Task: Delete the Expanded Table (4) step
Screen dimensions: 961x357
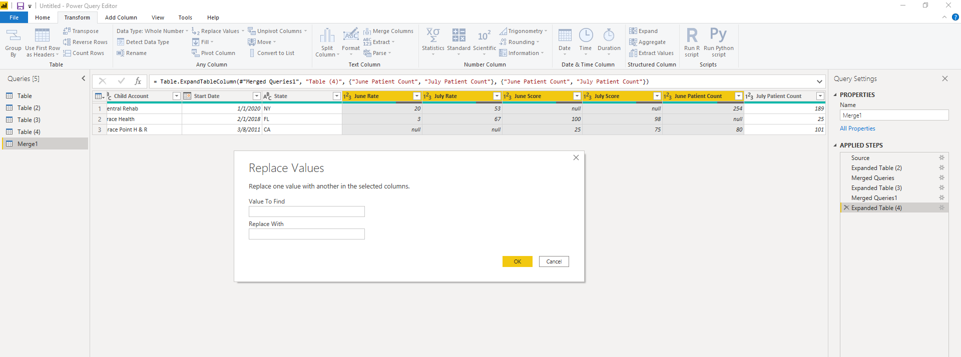Action: tap(846, 207)
